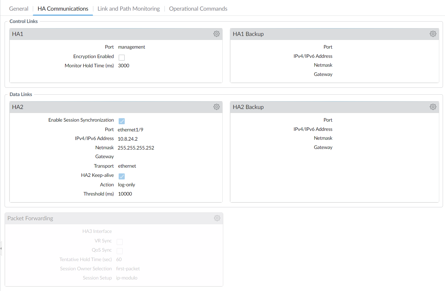Open the Operational Commands tab

click(198, 9)
